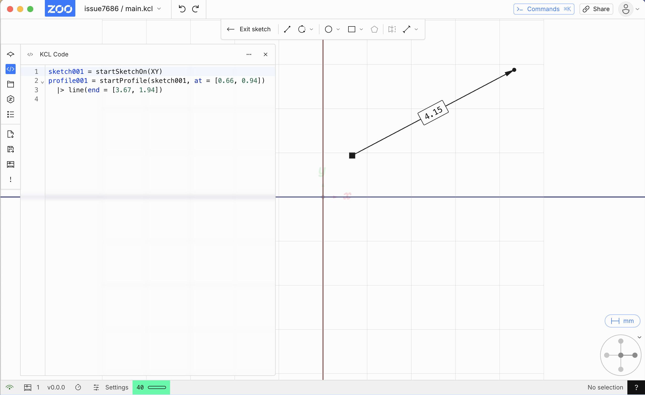645x395 pixels.
Task: Open the Commands palette
Action: tap(544, 9)
